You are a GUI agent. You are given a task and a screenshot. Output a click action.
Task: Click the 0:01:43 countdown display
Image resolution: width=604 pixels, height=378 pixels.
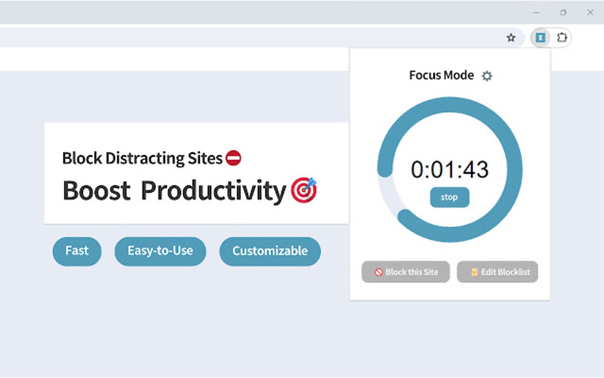pyautogui.click(x=449, y=169)
